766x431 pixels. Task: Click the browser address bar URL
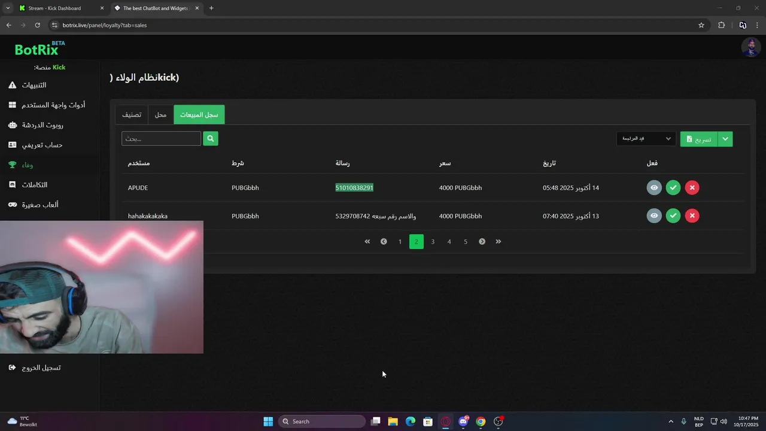pos(105,25)
